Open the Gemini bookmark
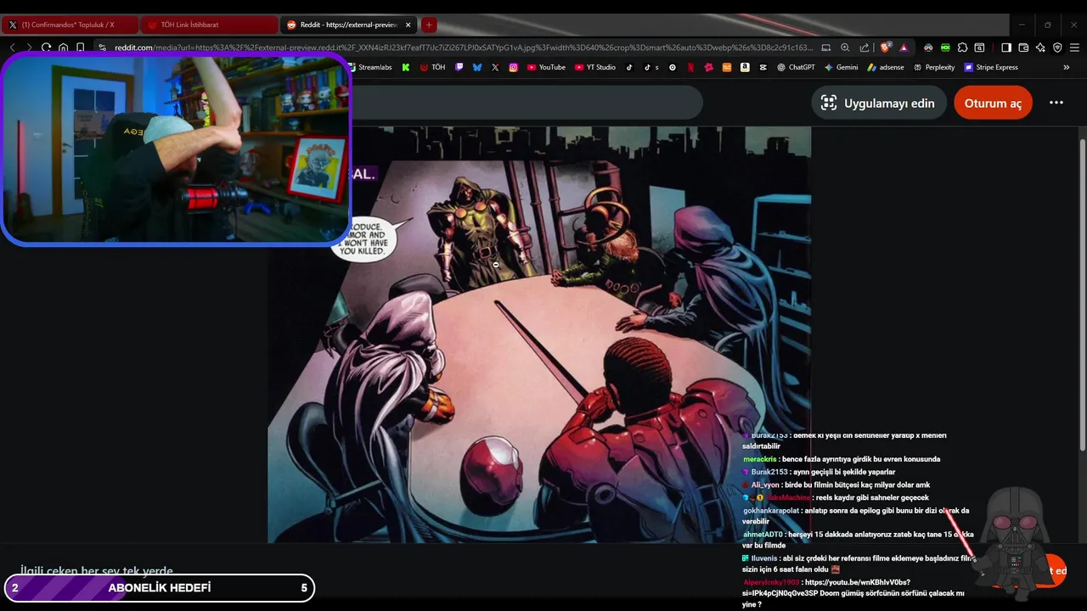This screenshot has height=611, width=1087. tap(841, 67)
